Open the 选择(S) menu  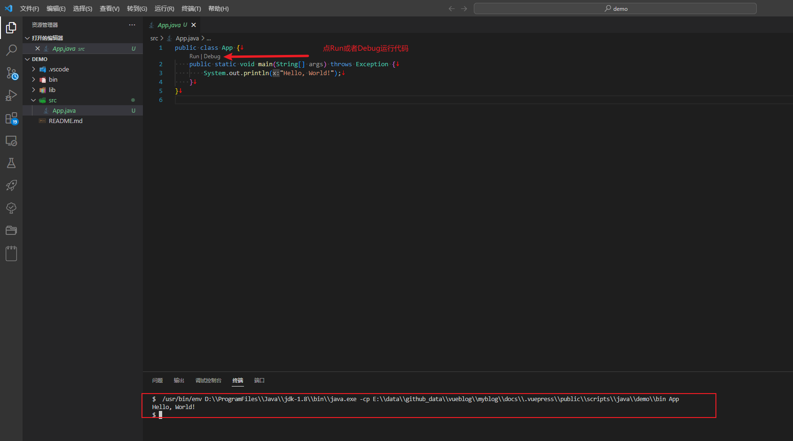pyautogui.click(x=82, y=8)
